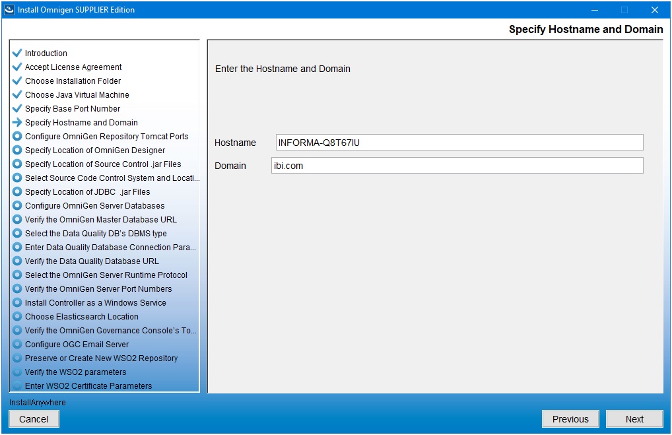Click circle icon beside Verify the Data Quality Database URL
Screen dimensions: 672x435
click(17, 261)
